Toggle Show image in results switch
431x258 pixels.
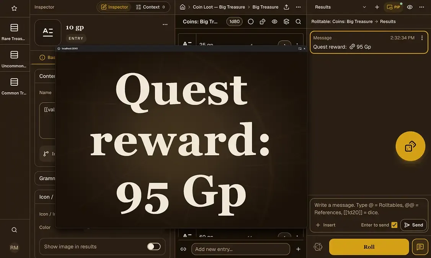pyautogui.click(x=153, y=247)
